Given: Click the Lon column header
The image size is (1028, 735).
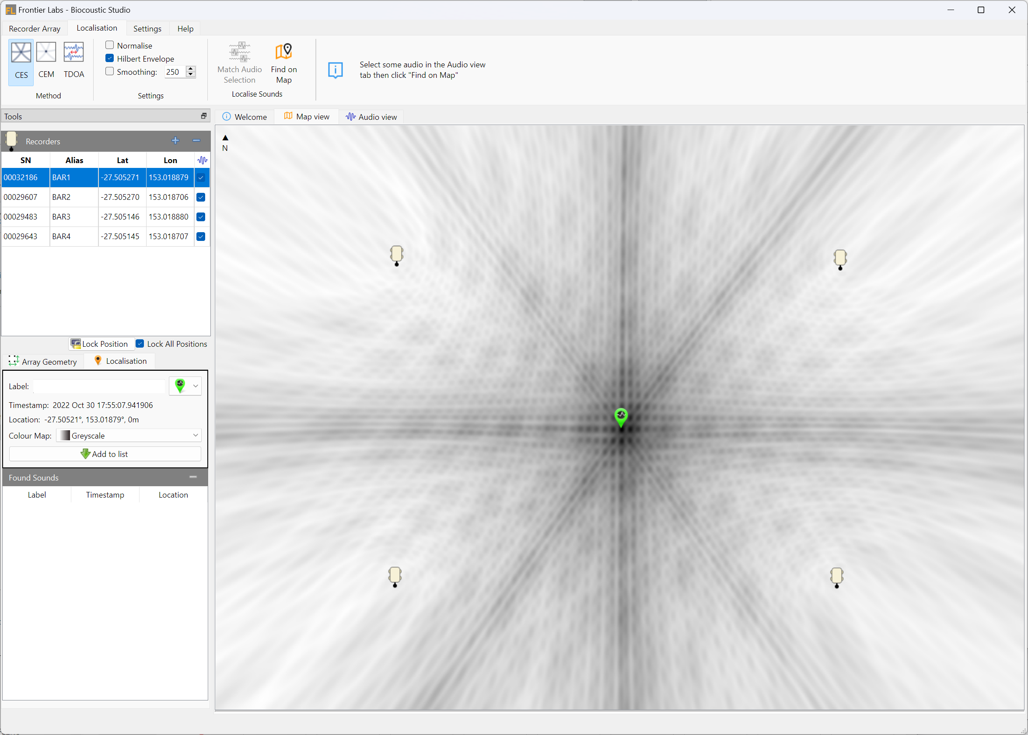Looking at the screenshot, I should point(170,160).
